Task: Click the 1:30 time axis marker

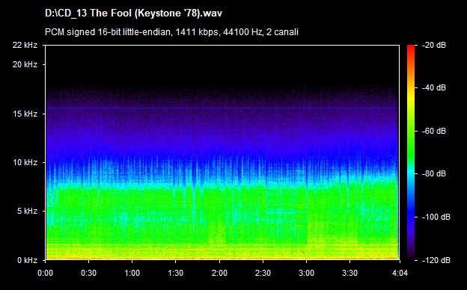Action: (x=175, y=273)
